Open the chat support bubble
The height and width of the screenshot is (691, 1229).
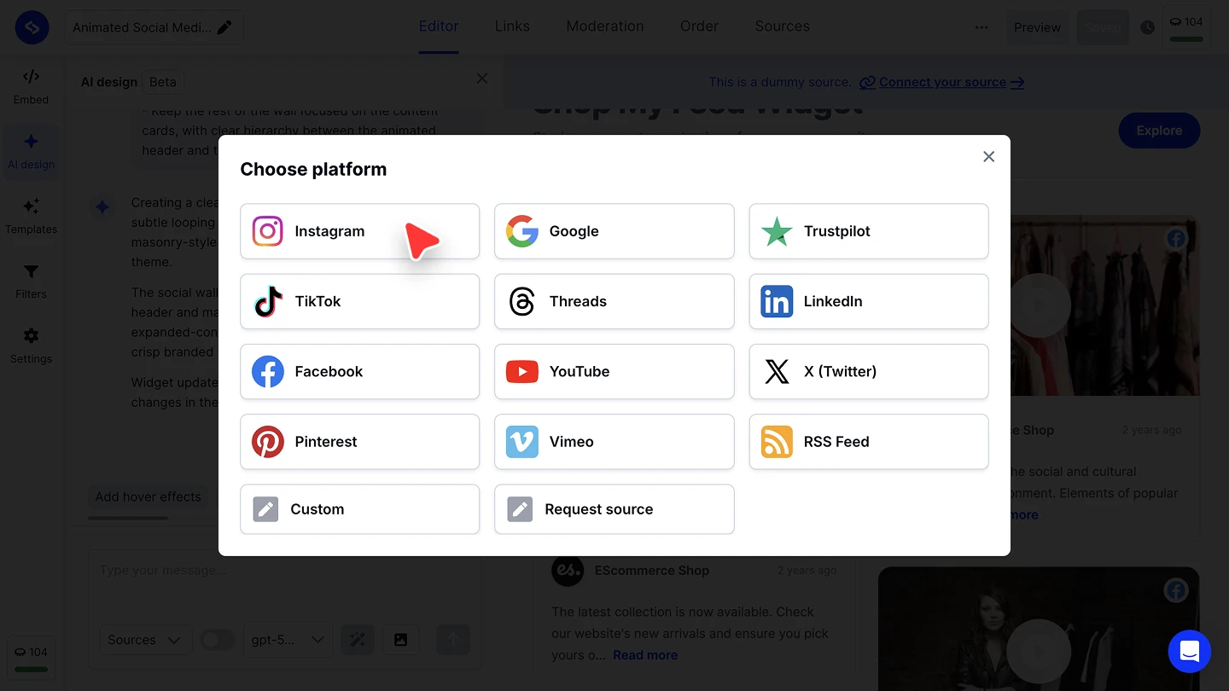coord(1190,652)
